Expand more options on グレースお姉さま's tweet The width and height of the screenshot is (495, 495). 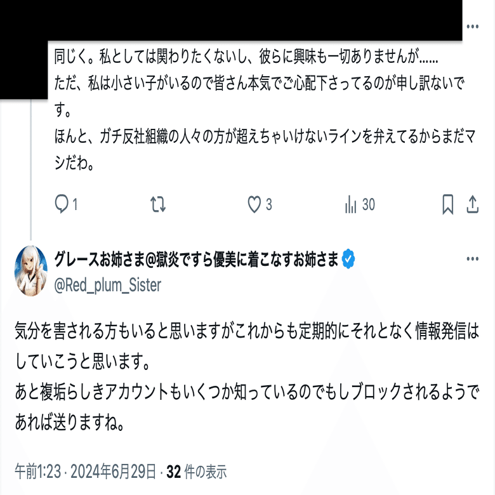(x=472, y=259)
